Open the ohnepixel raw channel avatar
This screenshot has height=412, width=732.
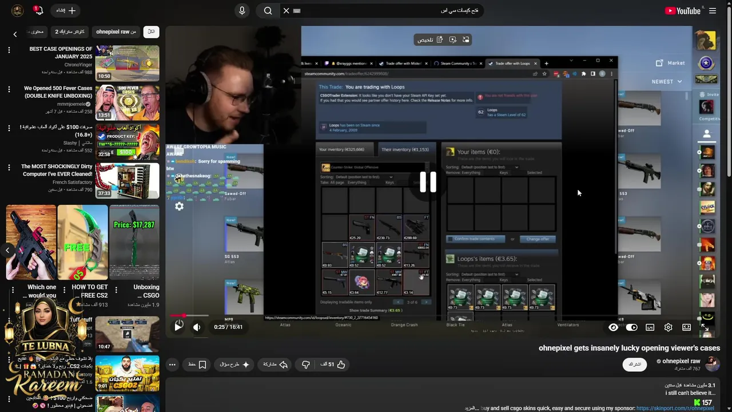713,364
